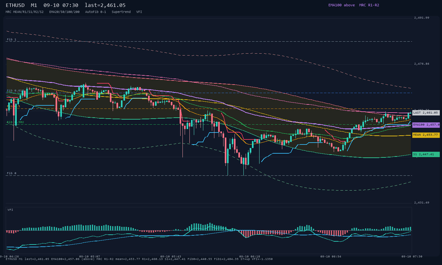442x265 pixels.
Task: Select the MRC MEAN/R1/S1/R2/S2 indicator legend
Action: [25, 12]
